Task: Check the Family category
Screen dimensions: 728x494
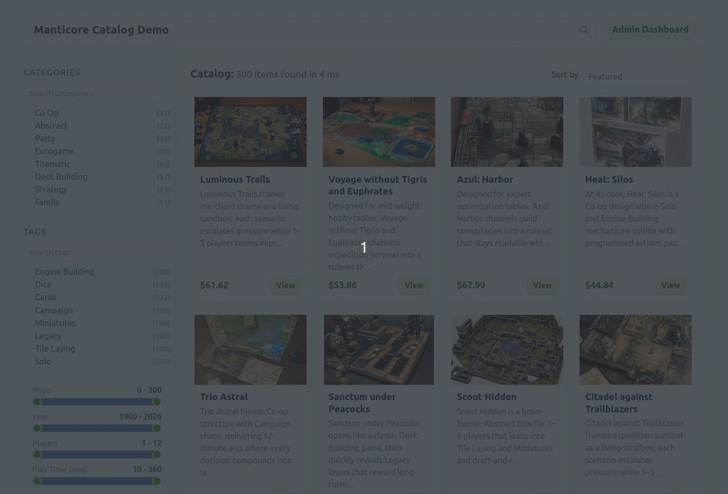Action: (x=27, y=202)
